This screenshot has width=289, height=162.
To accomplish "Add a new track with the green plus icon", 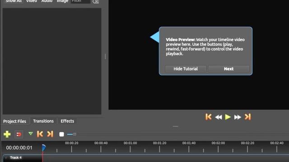I will tap(7, 134).
